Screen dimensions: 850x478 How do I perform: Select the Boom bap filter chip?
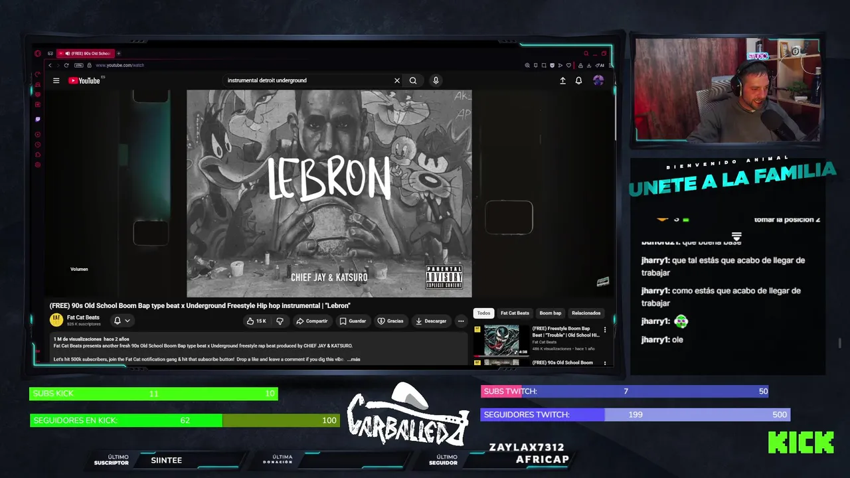[550, 313]
